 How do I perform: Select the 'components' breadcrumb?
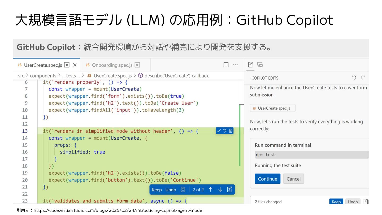pyautogui.click(x=43, y=76)
